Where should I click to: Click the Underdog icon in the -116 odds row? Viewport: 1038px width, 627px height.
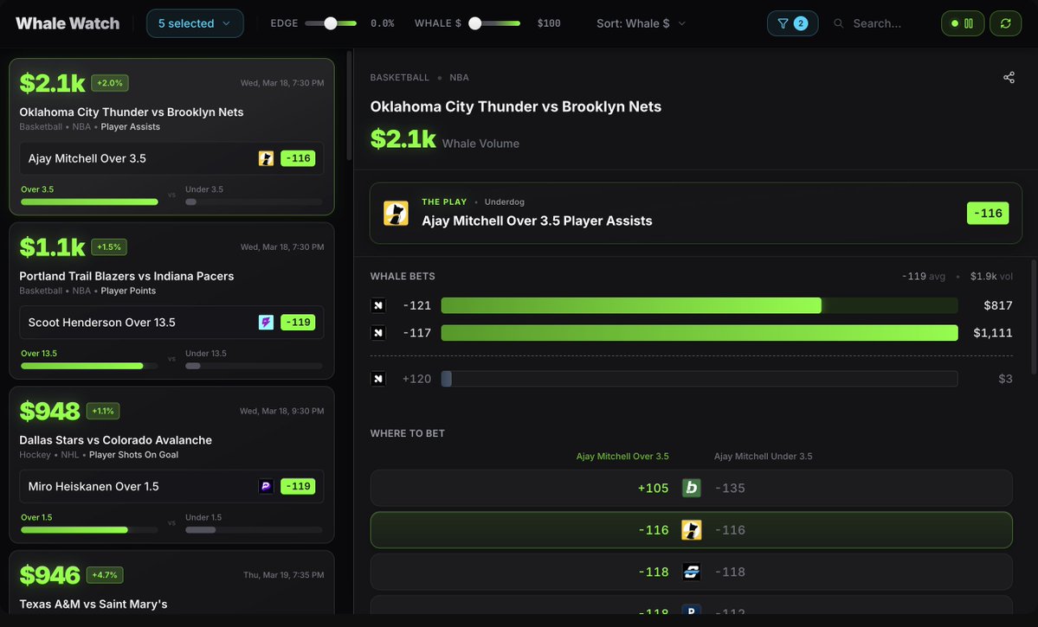(x=691, y=530)
